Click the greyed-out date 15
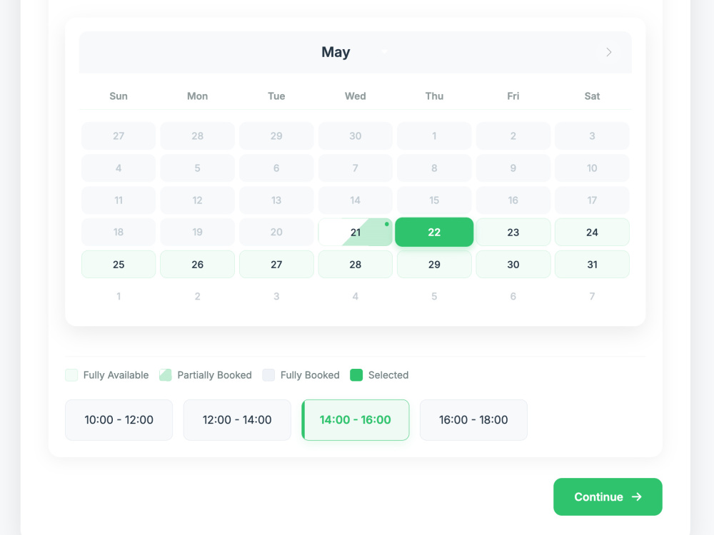 click(434, 200)
